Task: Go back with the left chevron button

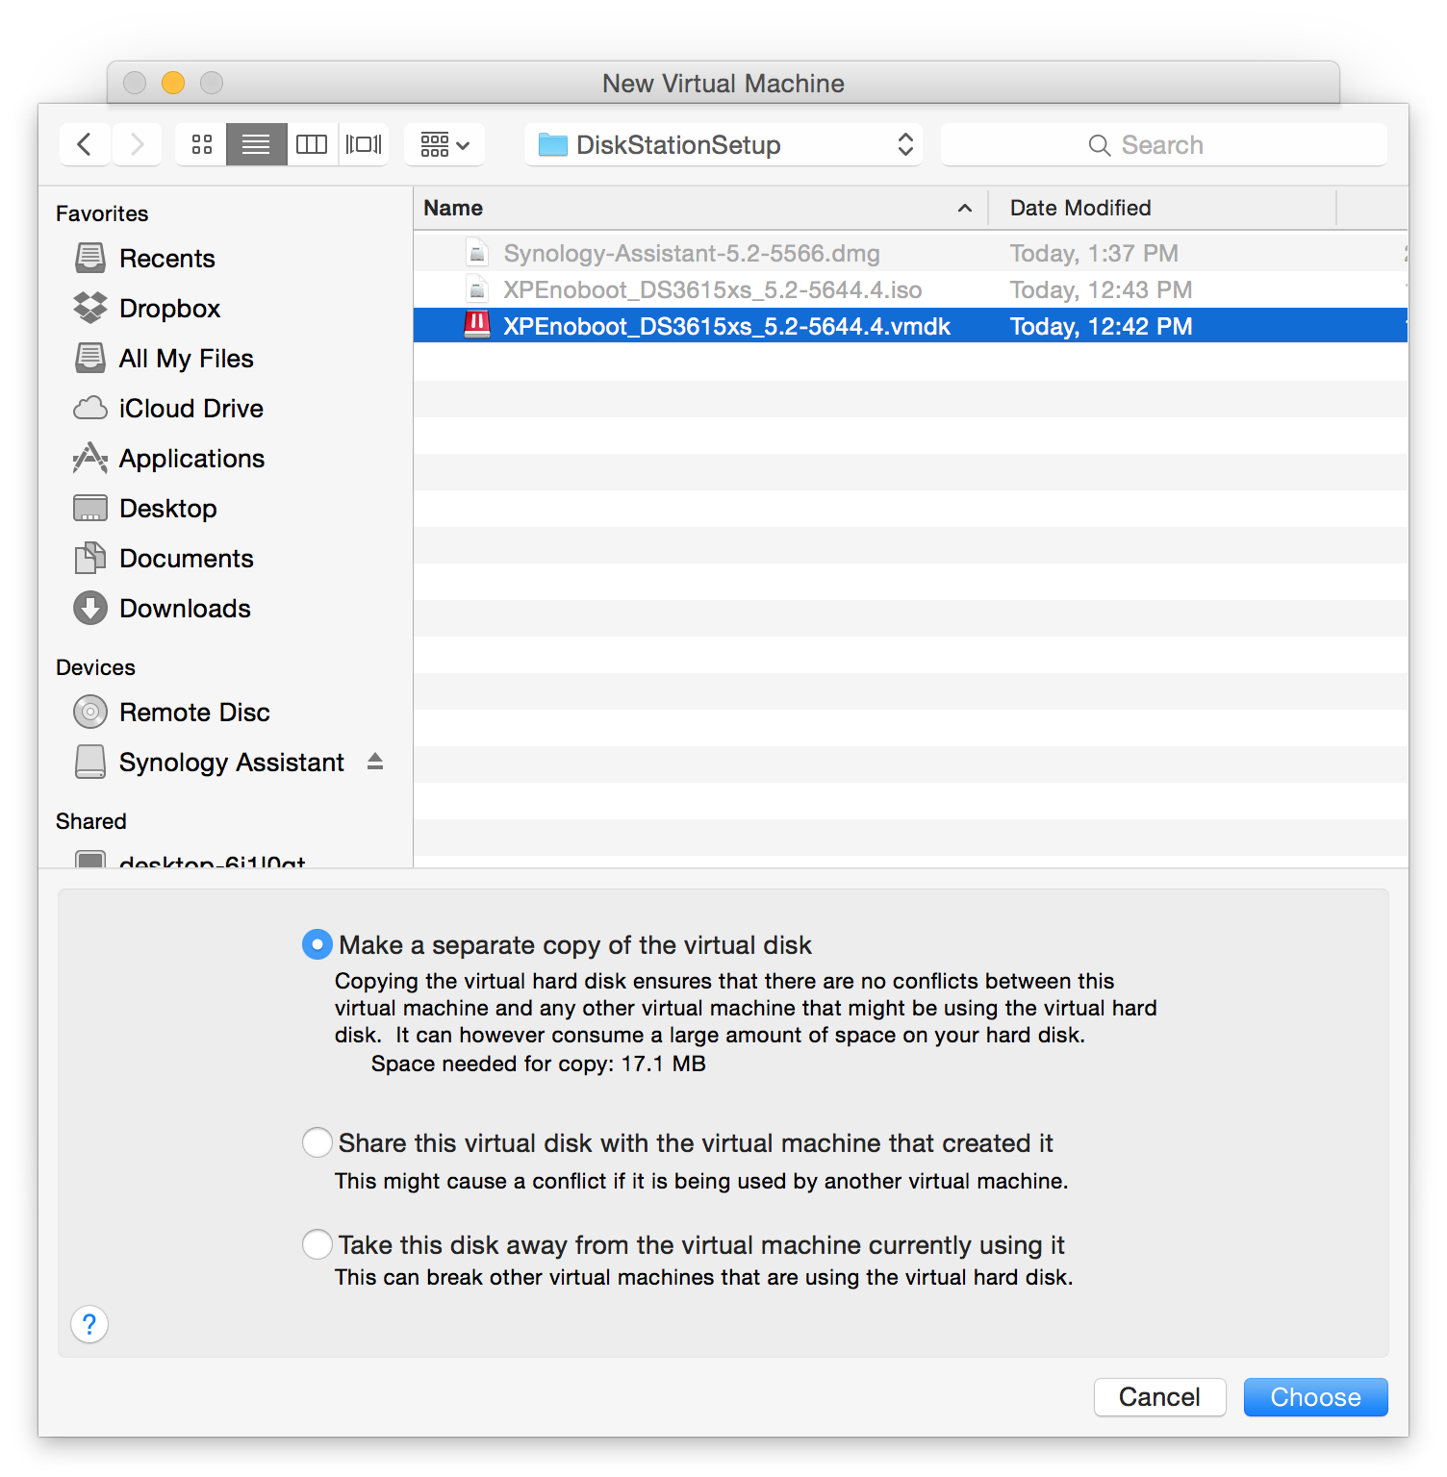Action: 85,144
